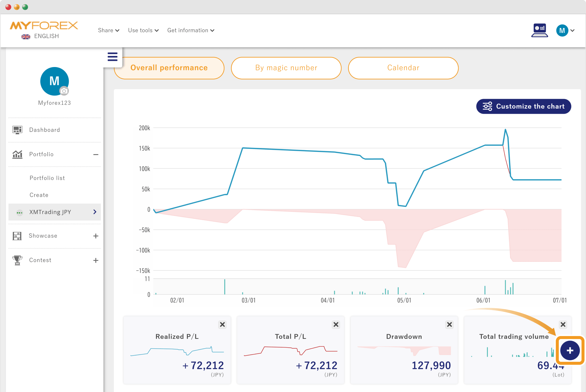Click the blue plus add-widget button
This screenshot has height=392, width=586.
click(x=570, y=350)
